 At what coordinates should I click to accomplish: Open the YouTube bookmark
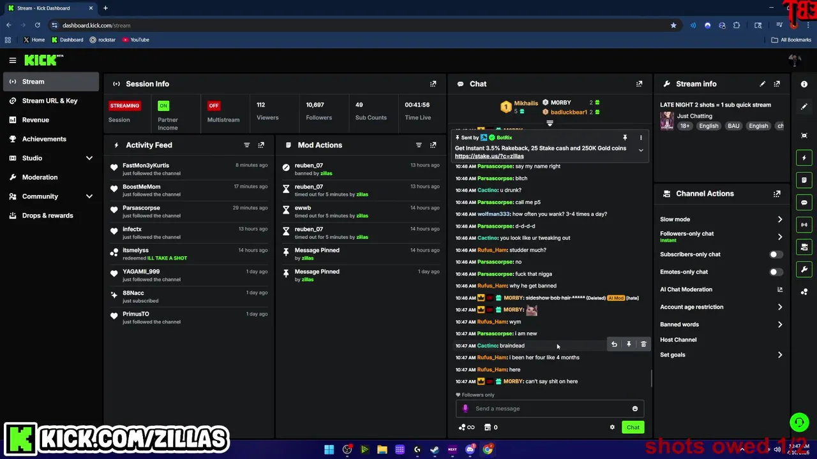tap(135, 40)
